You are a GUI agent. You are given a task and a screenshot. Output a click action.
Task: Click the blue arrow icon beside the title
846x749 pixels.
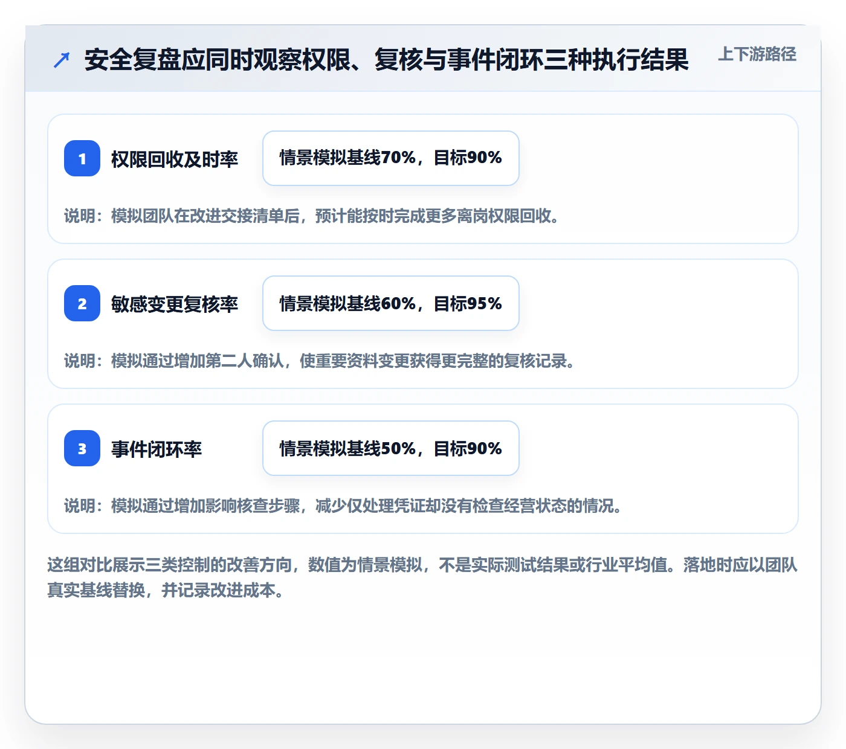click(62, 60)
